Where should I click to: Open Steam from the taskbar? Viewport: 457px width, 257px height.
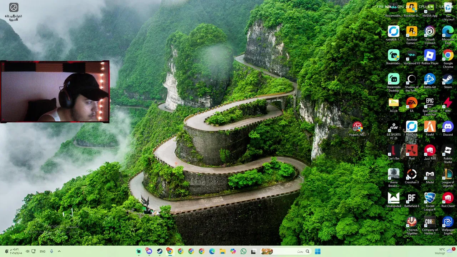(x=160, y=251)
